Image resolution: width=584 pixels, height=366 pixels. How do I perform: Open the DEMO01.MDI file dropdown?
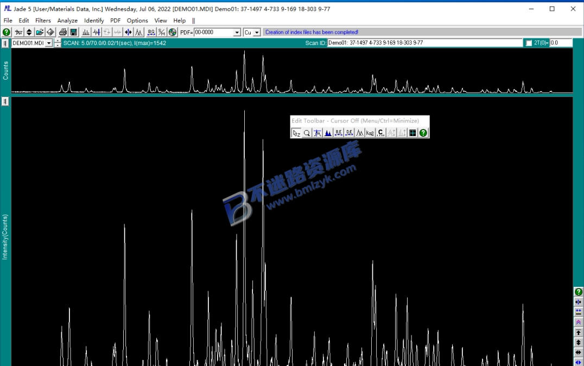pos(49,43)
